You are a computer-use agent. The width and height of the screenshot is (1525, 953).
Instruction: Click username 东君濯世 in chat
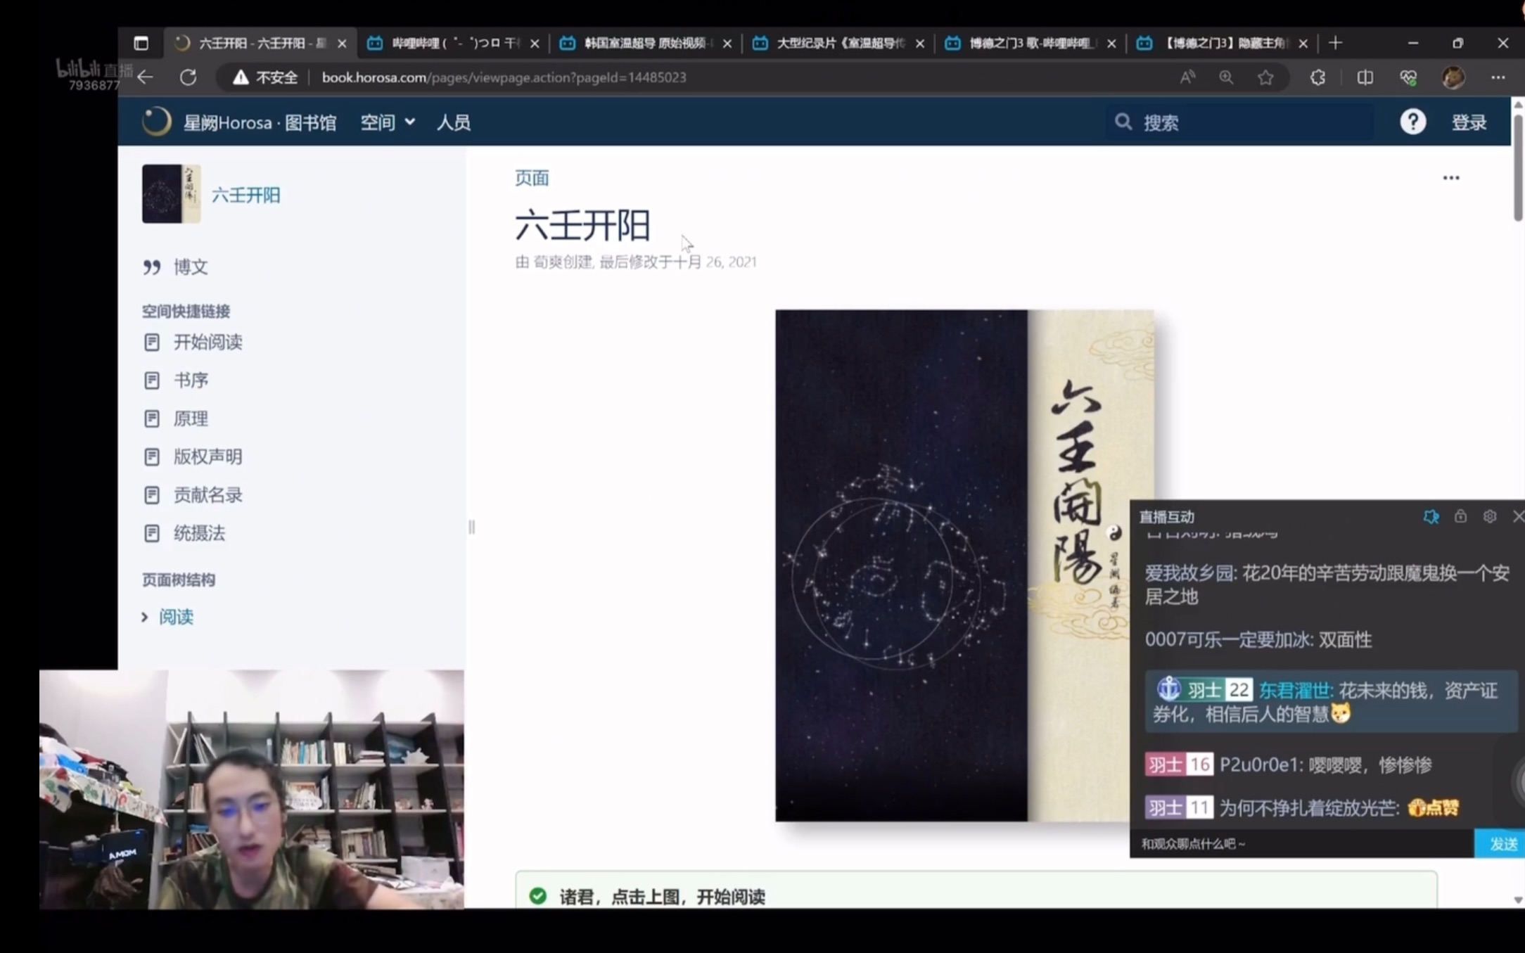point(1295,691)
